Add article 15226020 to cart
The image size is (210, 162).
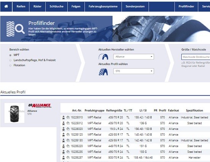[x=63, y=129]
